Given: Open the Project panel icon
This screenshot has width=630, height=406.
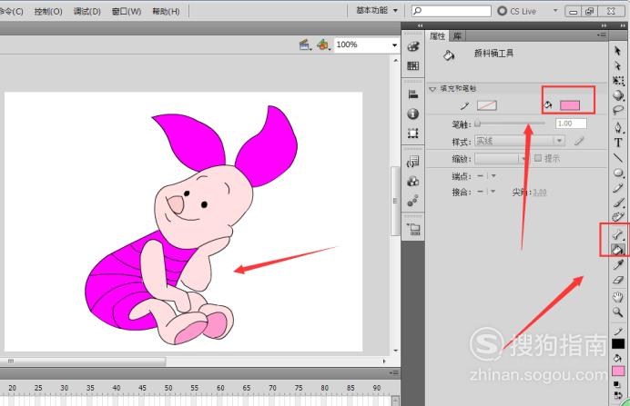Looking at the screenshot, I should coord(413,229).
